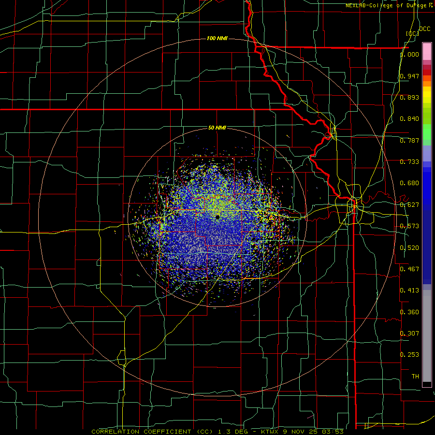Pick the red segment of the color bar
Image resolution: width=435 pixels, height=435 pixels.
tap(427, 72)
